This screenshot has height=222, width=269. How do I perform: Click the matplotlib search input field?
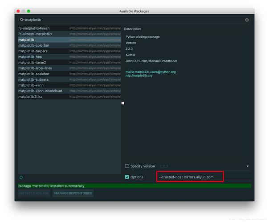[134, 20]
